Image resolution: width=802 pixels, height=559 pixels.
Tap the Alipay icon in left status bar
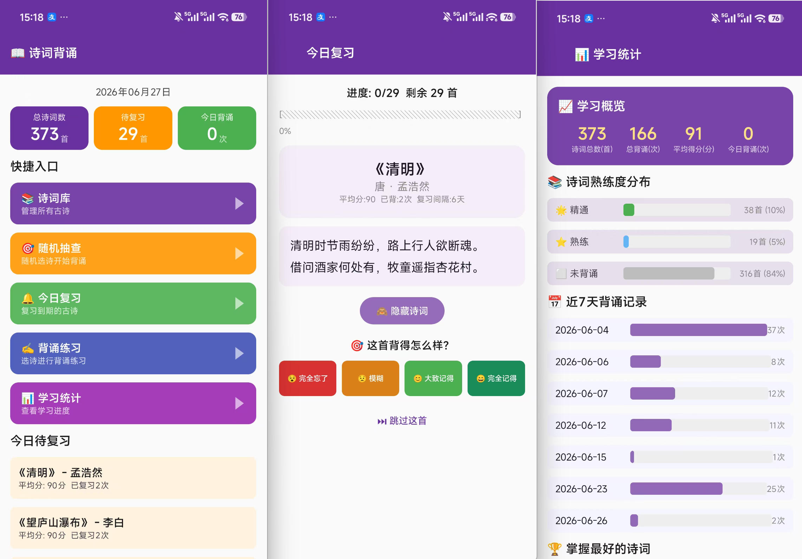[x=52, y=17]
